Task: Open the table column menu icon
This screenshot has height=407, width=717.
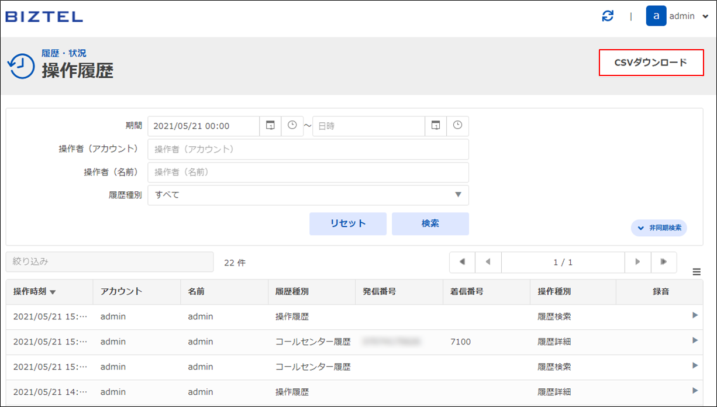Action: 697,271
